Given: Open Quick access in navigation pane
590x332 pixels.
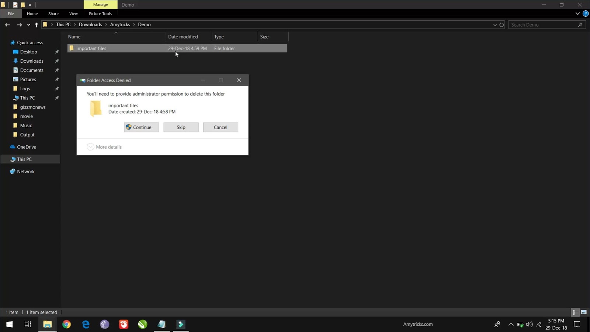Looking at the screenshot, I should point(29,42).
